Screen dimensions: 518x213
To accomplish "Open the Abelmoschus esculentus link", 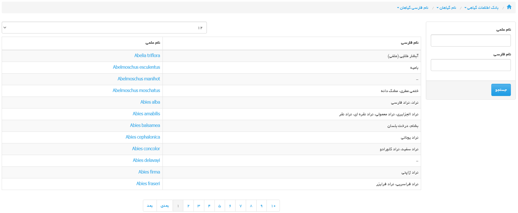I will tap(136, 67).
